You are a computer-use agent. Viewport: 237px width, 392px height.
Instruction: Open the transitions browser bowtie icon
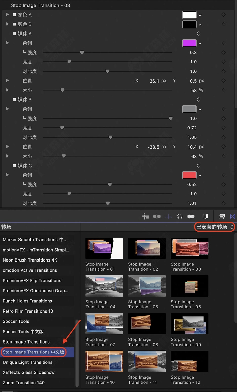point(233,216)
